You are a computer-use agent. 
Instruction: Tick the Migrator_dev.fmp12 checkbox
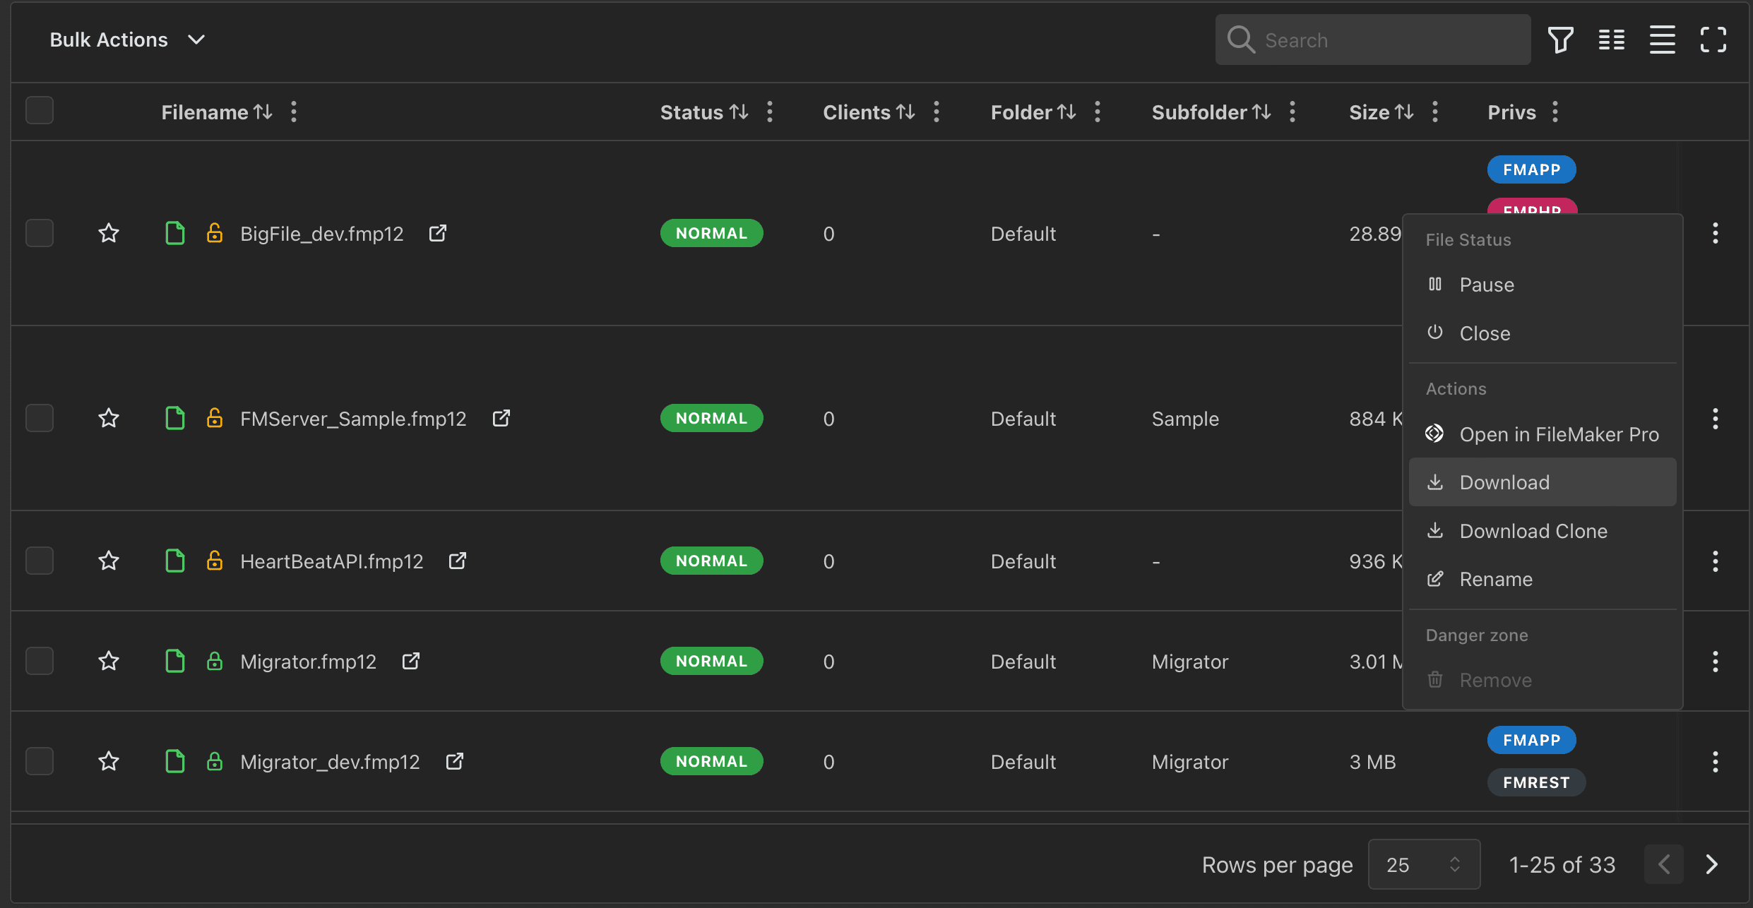coord(40,761)
